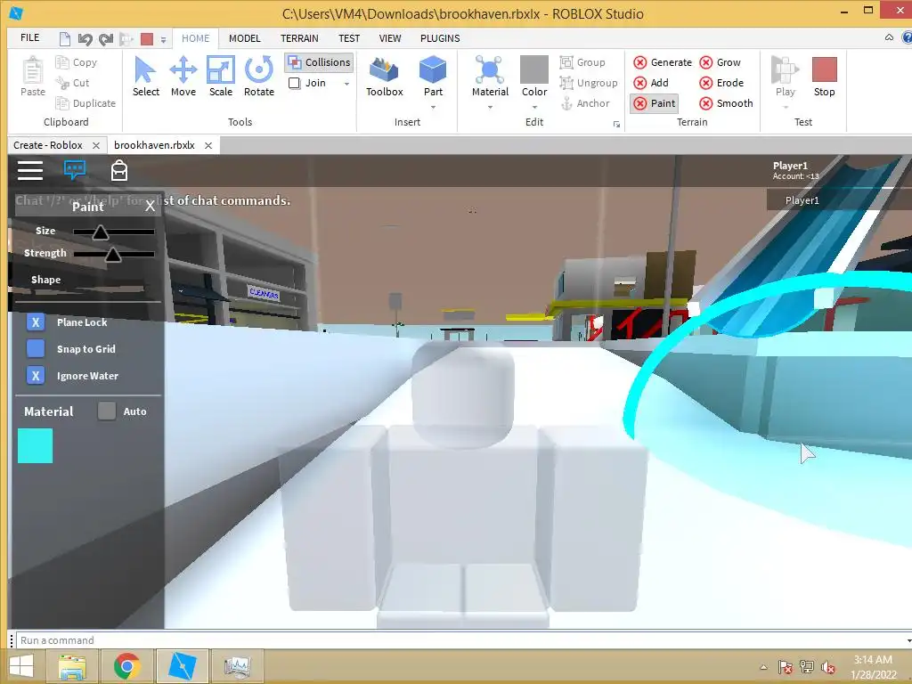
Task: Enable the Auto material checkbox
Action: pyautogui.click(x=107, y=411)
